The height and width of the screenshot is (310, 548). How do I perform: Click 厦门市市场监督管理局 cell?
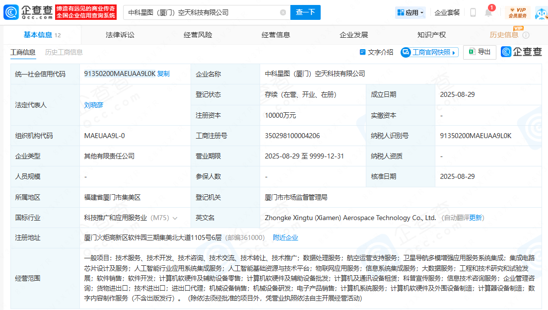(x=296, y=197)
